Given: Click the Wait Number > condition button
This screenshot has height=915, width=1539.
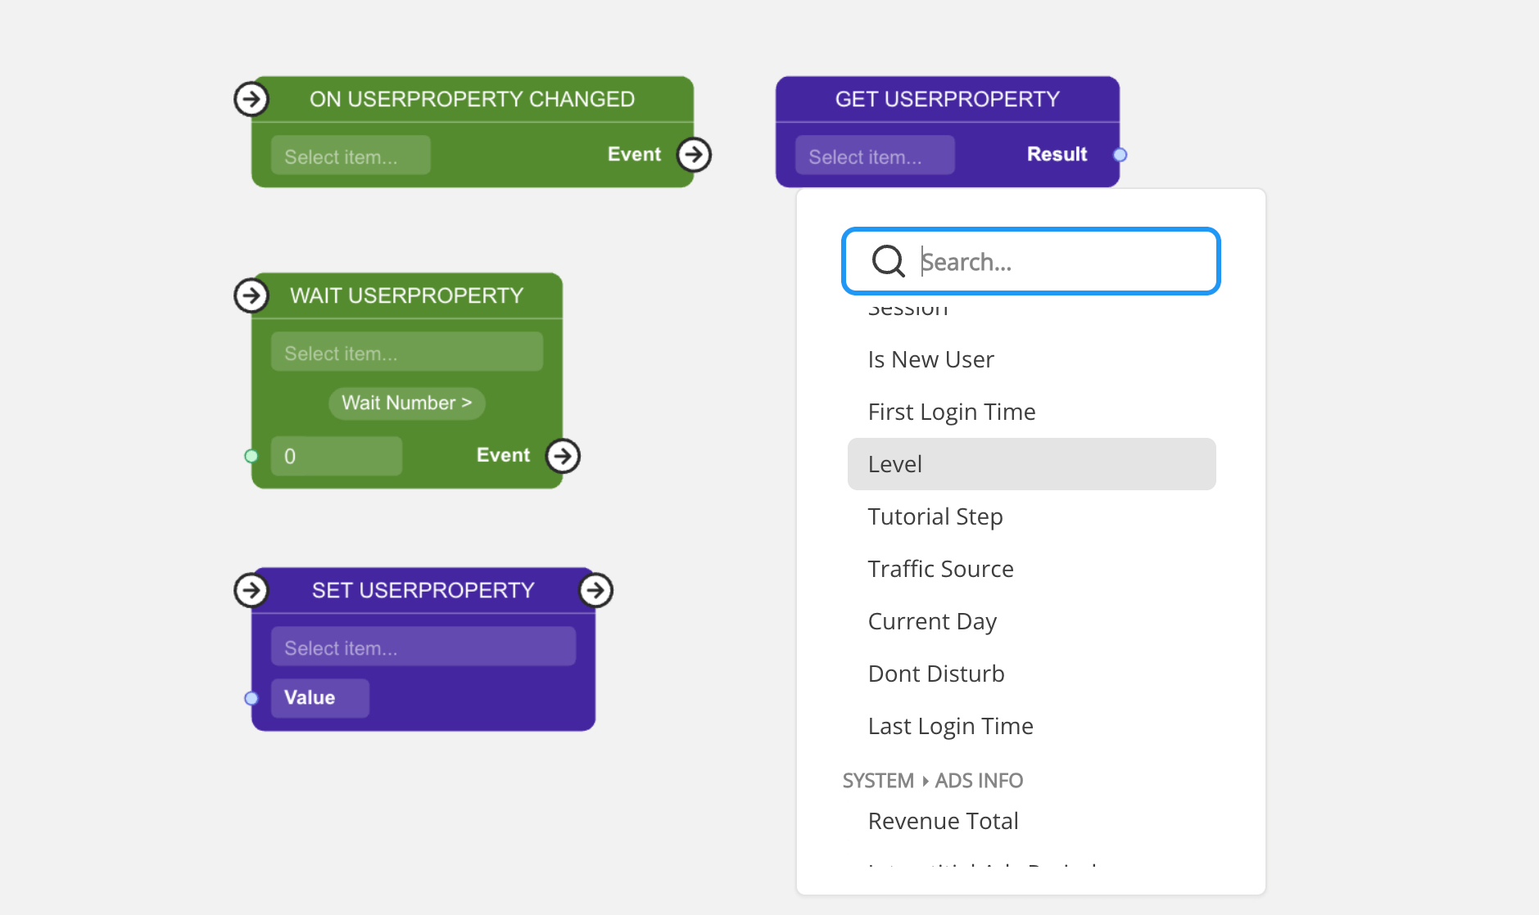Looking at the screenshot, I should pyautogui.click(x=406, y=403).
